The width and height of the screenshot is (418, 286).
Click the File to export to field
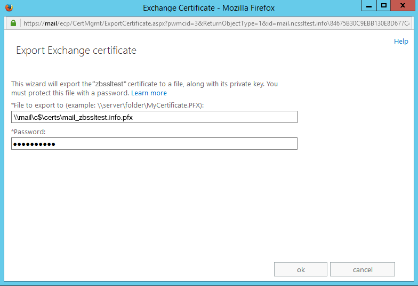click(x=154, y=117)
